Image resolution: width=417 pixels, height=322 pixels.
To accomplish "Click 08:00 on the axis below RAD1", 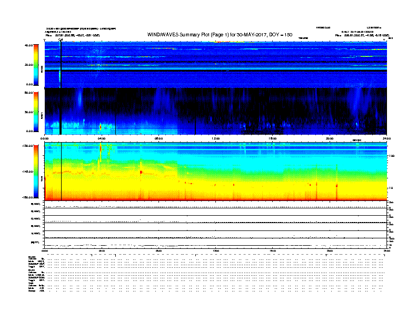I will [x=159, y=138].
